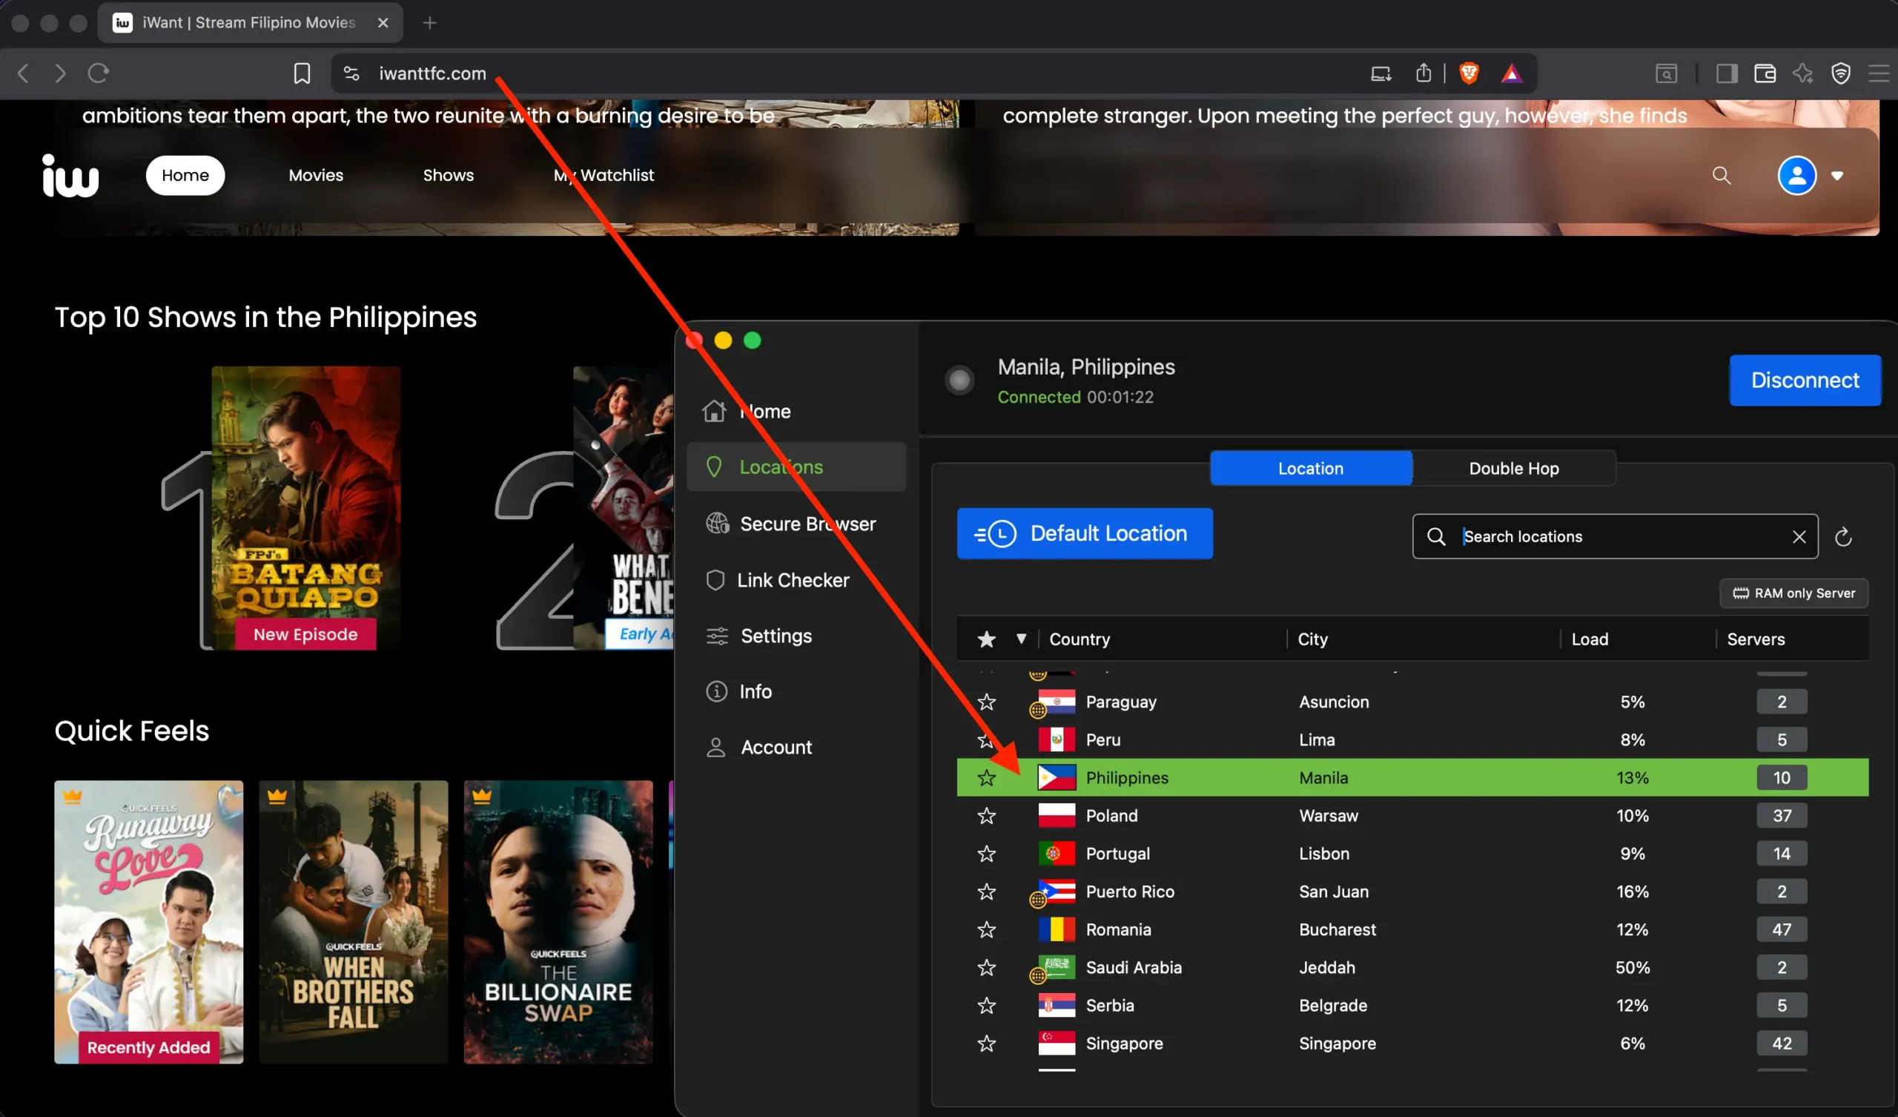Expand the profile dropdown on iWant
1898x1117 pixels.
click(x=1838, y=175)
